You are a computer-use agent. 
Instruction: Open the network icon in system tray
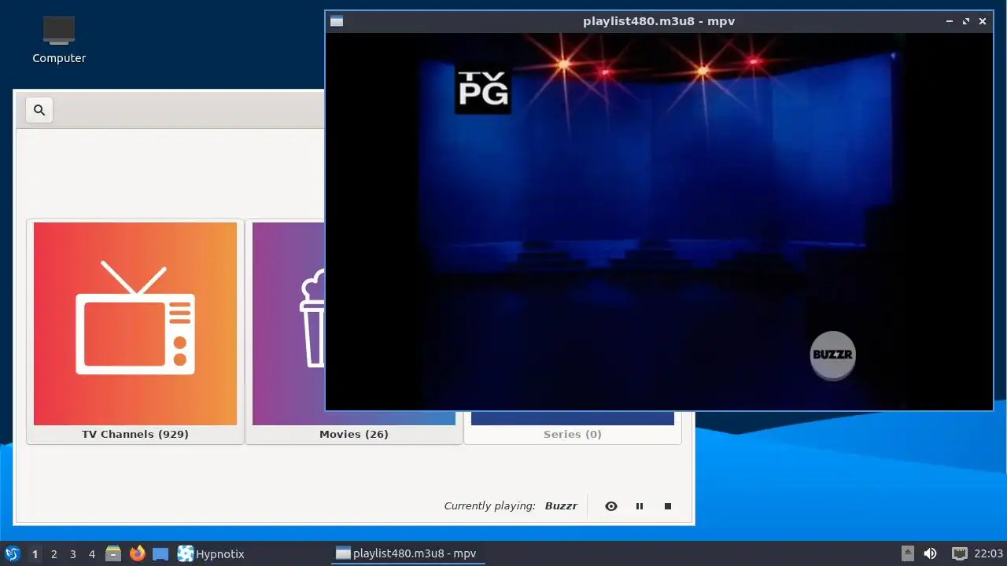pos(959,553)
